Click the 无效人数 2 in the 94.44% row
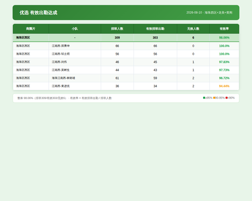The width and height of the screenshot is (252, 201). click(193, 86)
